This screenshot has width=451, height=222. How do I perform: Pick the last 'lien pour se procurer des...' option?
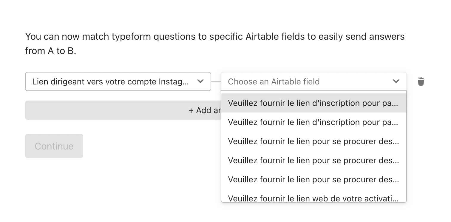coord(314,180)
